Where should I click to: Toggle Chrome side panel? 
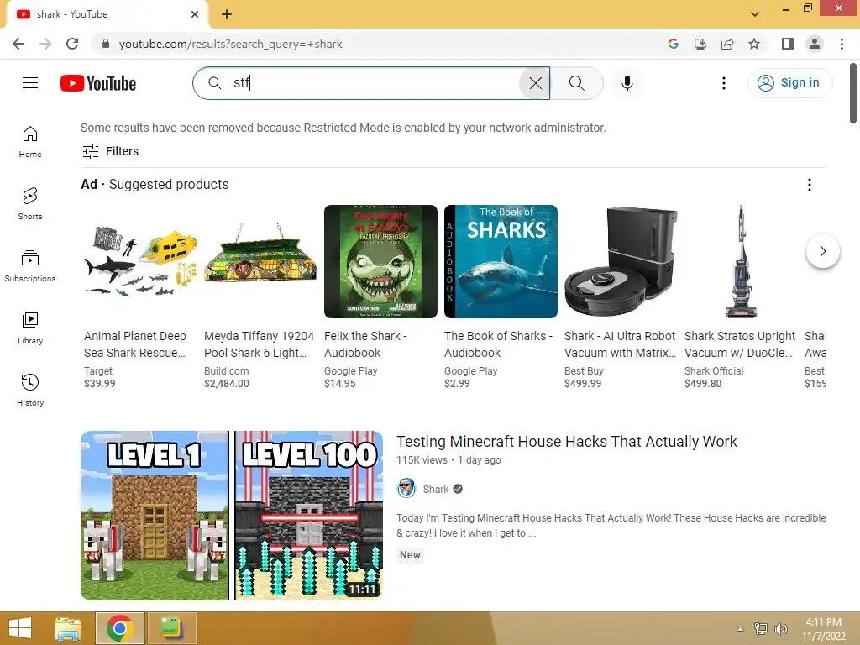pyautogui.click(x=788, y=44)
